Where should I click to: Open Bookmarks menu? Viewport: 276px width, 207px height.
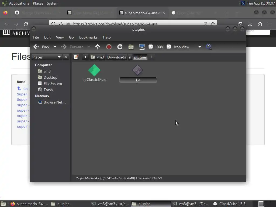coord(88,37)
